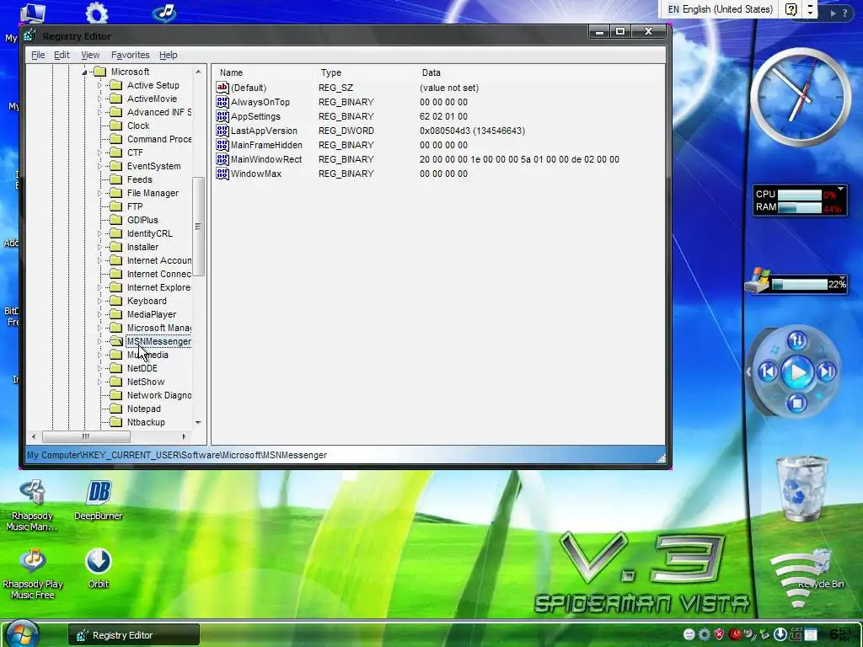Click the tree's up arrow

click(198, 72)
